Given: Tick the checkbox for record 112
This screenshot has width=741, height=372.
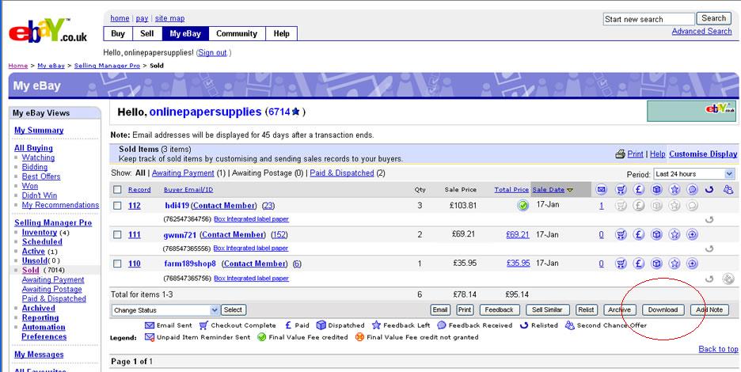Looking at the screenshot, I should pyautogui.click(x=117, y=206).
